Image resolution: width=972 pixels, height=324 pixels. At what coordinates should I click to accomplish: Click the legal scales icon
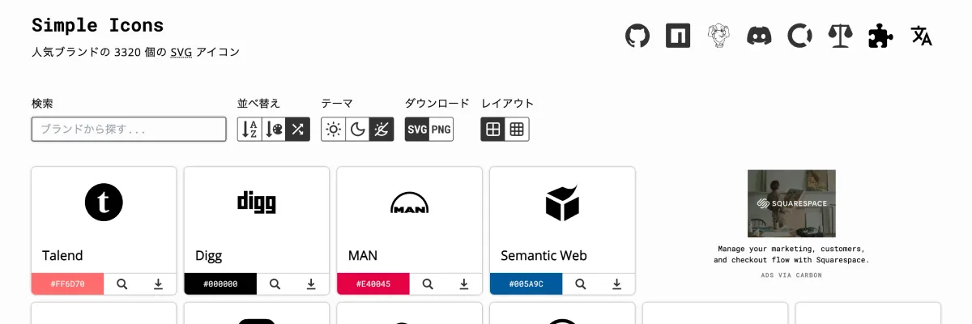pos(840,36)
